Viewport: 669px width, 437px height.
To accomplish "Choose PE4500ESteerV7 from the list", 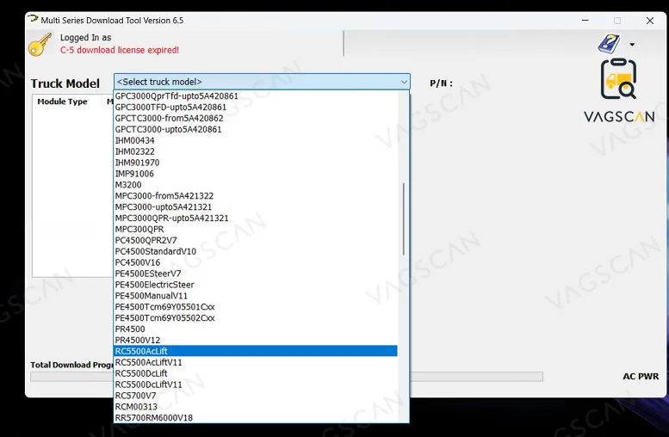I will 256,274.
